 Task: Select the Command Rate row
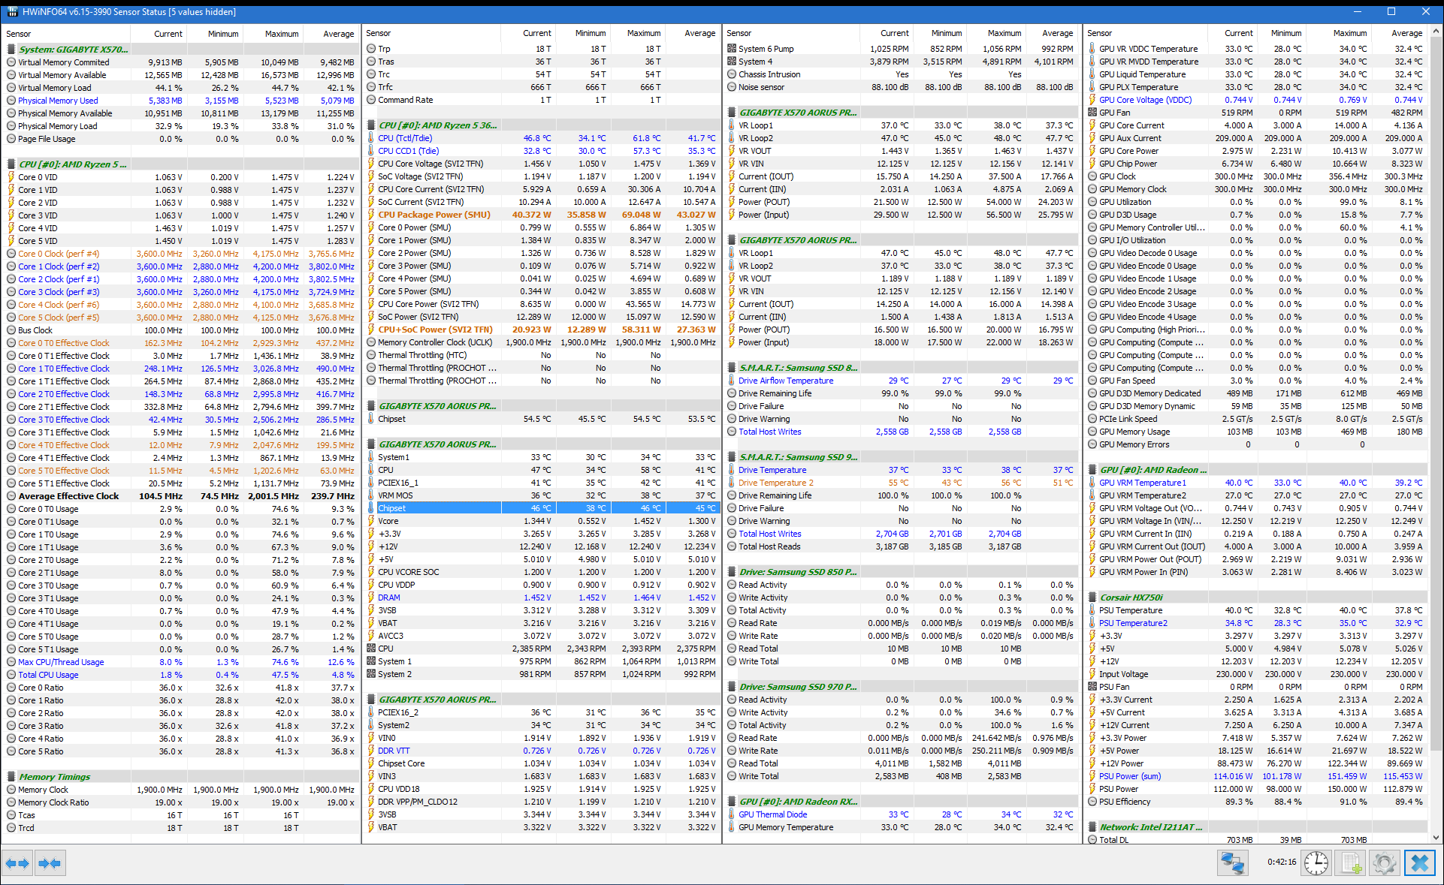tap(542, 100)
